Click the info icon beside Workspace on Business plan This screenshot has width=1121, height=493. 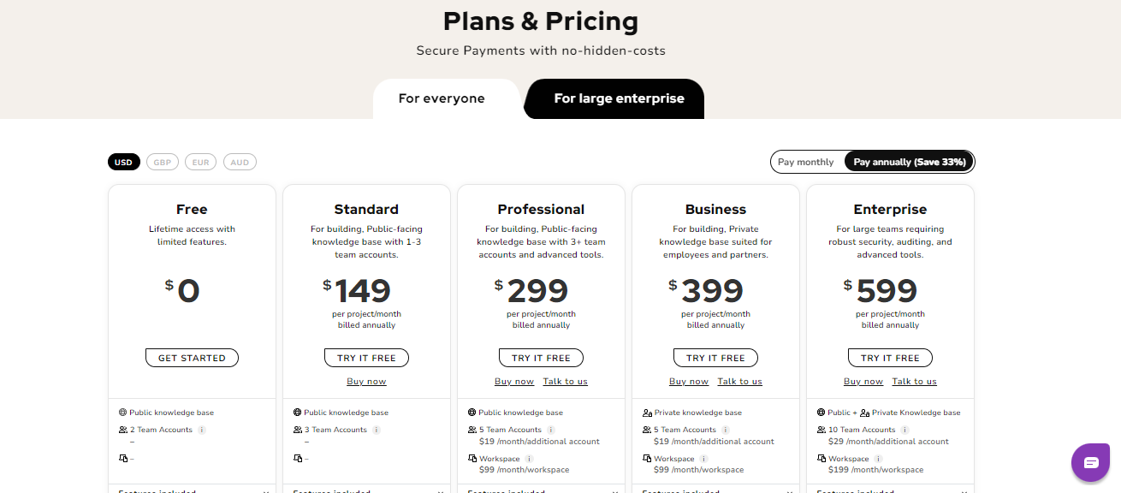(x=703, y=458)
